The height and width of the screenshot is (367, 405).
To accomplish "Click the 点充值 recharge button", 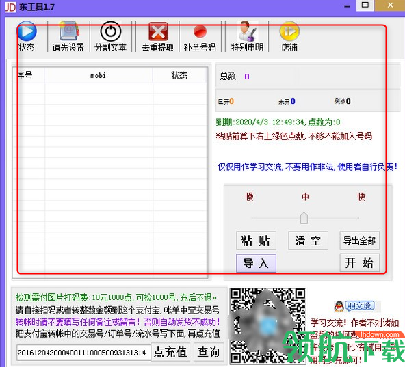I will tap(170, 352).
